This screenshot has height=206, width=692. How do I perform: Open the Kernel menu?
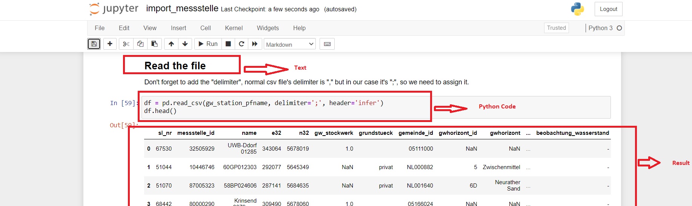[x=234, y=28]
